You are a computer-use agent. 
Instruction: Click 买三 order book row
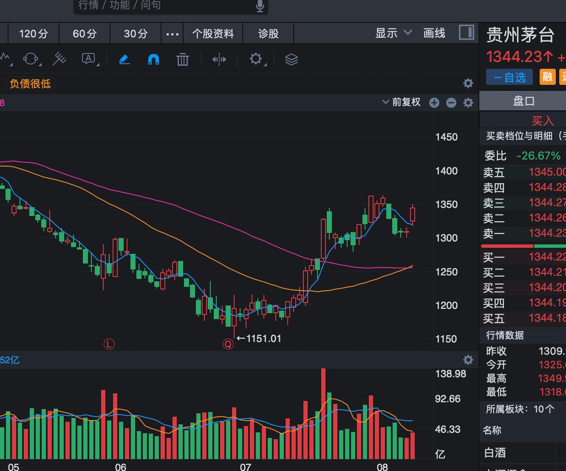tap(523, 287)
